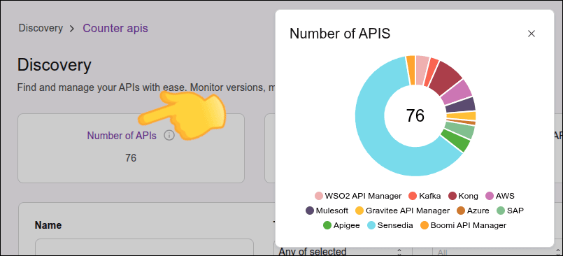Screen dimensions: 563x256
Task: Select Mulesoft legend marker
Action: (x=310, y=211)
